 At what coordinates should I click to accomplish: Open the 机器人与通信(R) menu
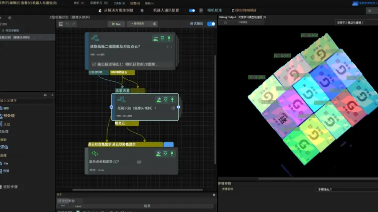(44, 3)
